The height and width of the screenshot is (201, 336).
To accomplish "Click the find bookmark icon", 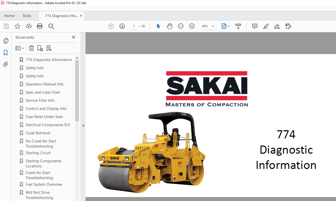I will [49, 48].
